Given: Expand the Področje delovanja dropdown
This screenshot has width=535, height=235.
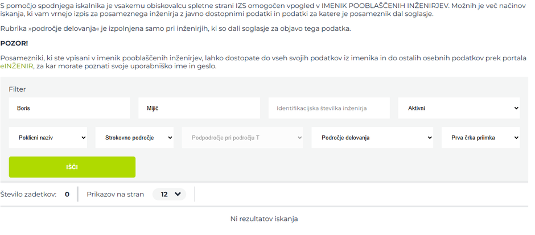Looking at the screenshot, I should (x=372, y=138).
